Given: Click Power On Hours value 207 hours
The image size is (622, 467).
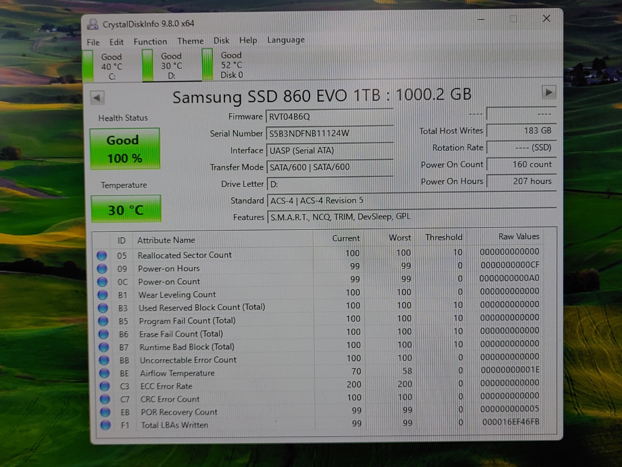Looking at the screenshot, I should pyautogui.click(x=521, y=181).
